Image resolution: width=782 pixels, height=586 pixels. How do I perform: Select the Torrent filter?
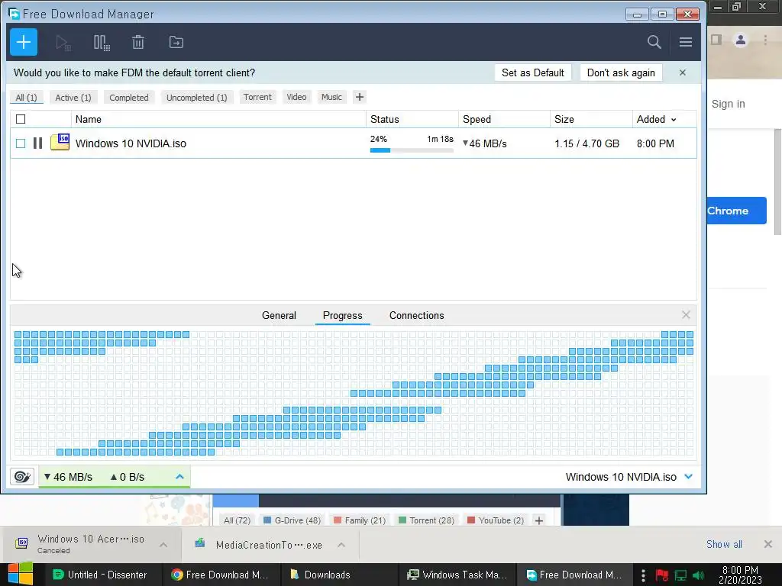click(x=257, y=97)
